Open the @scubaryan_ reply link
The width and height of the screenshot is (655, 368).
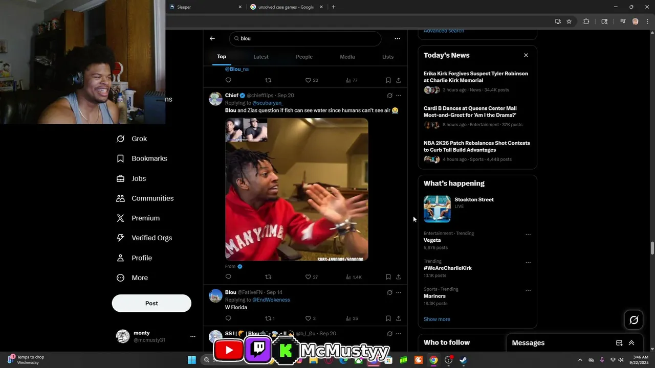(x=268, y=103)
